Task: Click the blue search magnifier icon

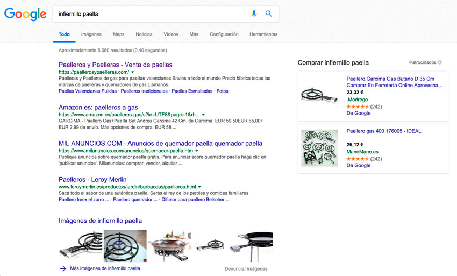Action: point(268,13)
